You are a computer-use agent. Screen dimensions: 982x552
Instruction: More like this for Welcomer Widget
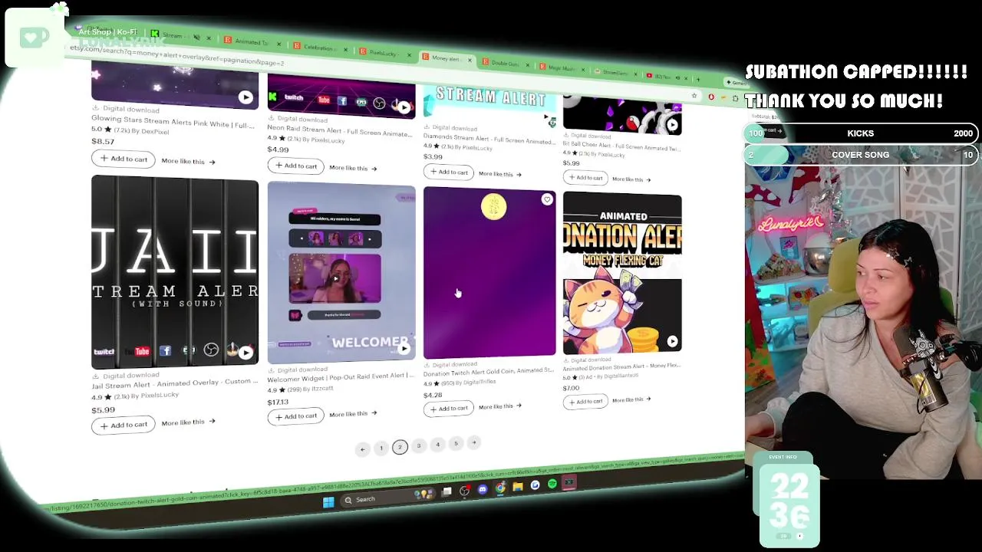pos(353,414)
